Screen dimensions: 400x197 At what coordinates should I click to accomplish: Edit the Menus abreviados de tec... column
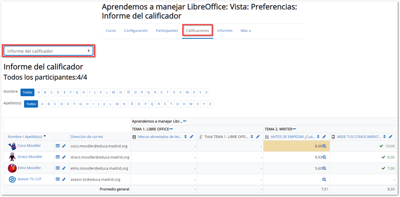point(192,137)
